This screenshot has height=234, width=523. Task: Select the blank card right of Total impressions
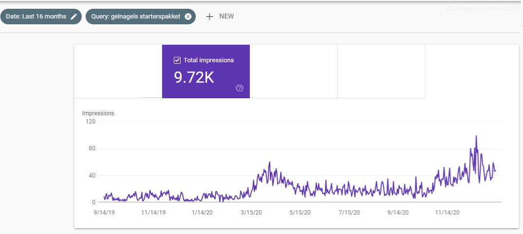tap(293, 72)
